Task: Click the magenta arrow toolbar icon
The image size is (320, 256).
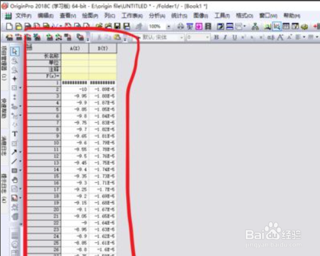Action: 199,26
